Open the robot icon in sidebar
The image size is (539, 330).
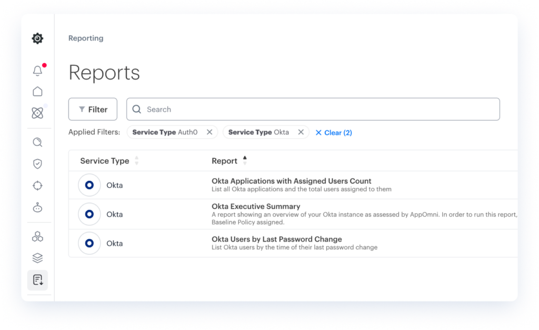pyautogui.click(x=37, y=208)
